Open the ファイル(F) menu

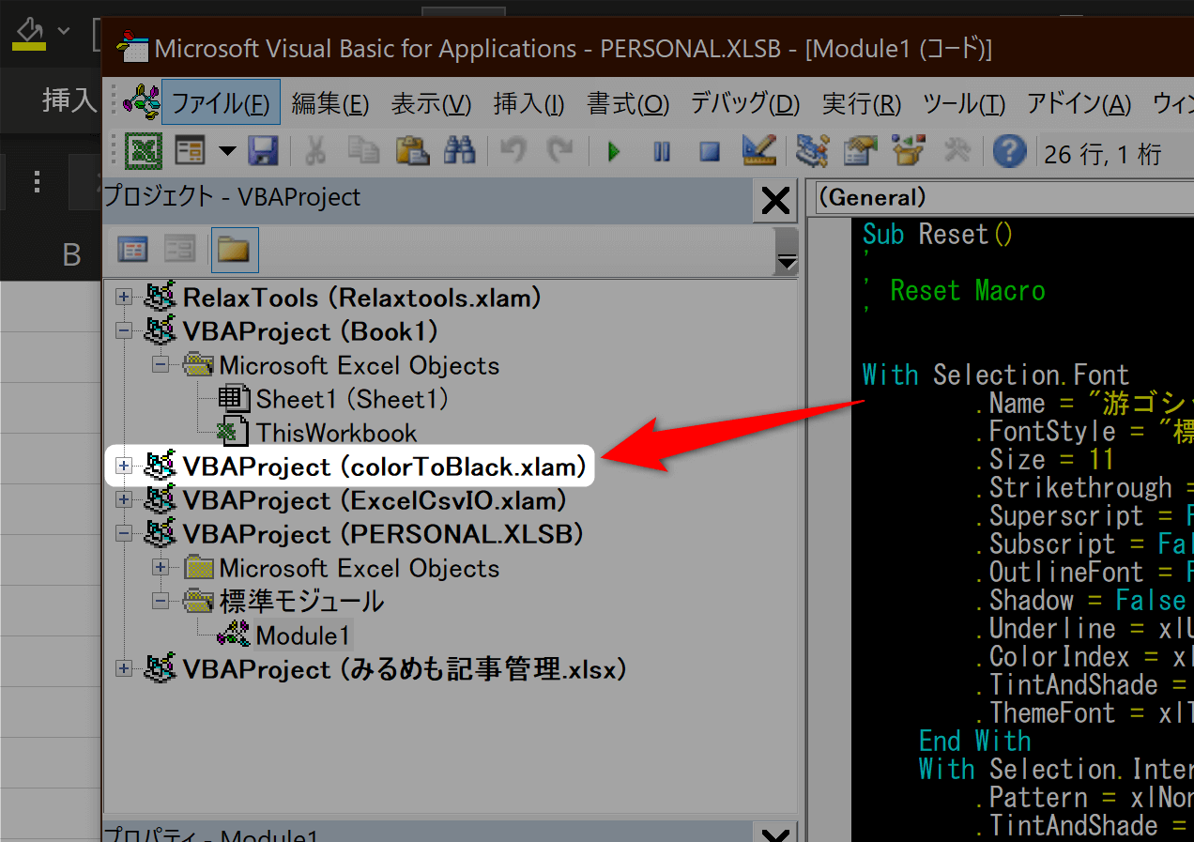(x=221, y=102)
